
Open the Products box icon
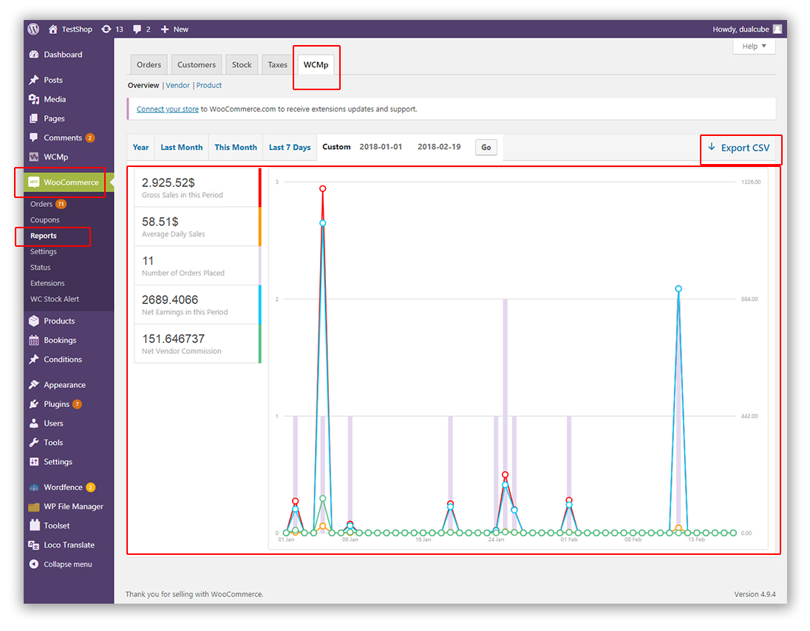pos(34,321)
